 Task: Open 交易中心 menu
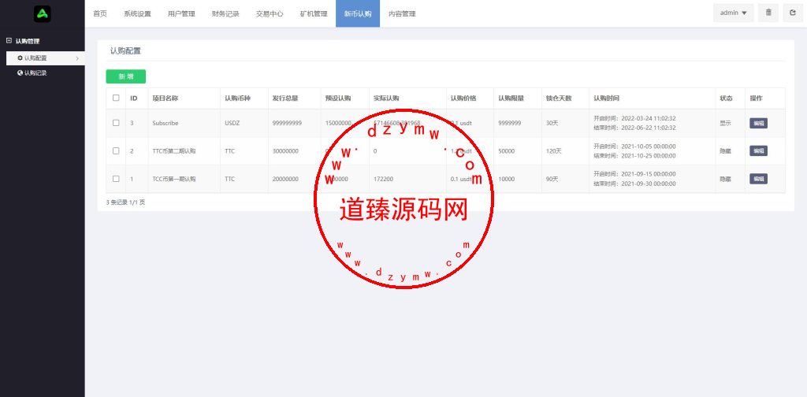[270, 13]
